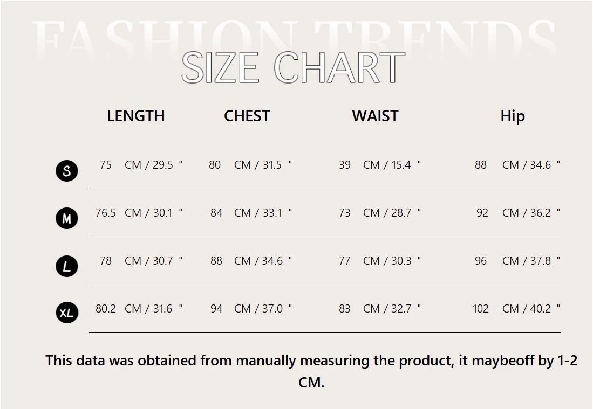Image resolution: width=593 pixels, height=409 pixels.
Task: Click the LENGTH column header
Action: click(136, 116)
